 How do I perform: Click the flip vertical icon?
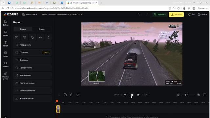click(x=48, y=37)
